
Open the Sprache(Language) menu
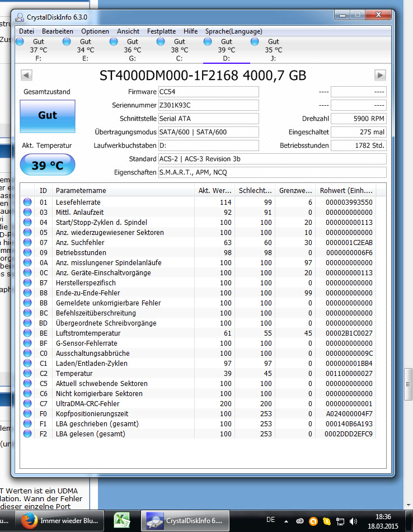(233, 31)
